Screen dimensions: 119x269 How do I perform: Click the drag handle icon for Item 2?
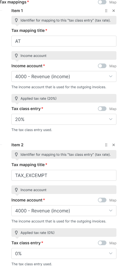(x=106, y=145)
